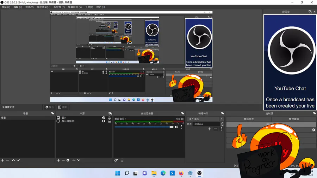Add a new source with plus icon
317x178 pixels.
tap(58, 160)
